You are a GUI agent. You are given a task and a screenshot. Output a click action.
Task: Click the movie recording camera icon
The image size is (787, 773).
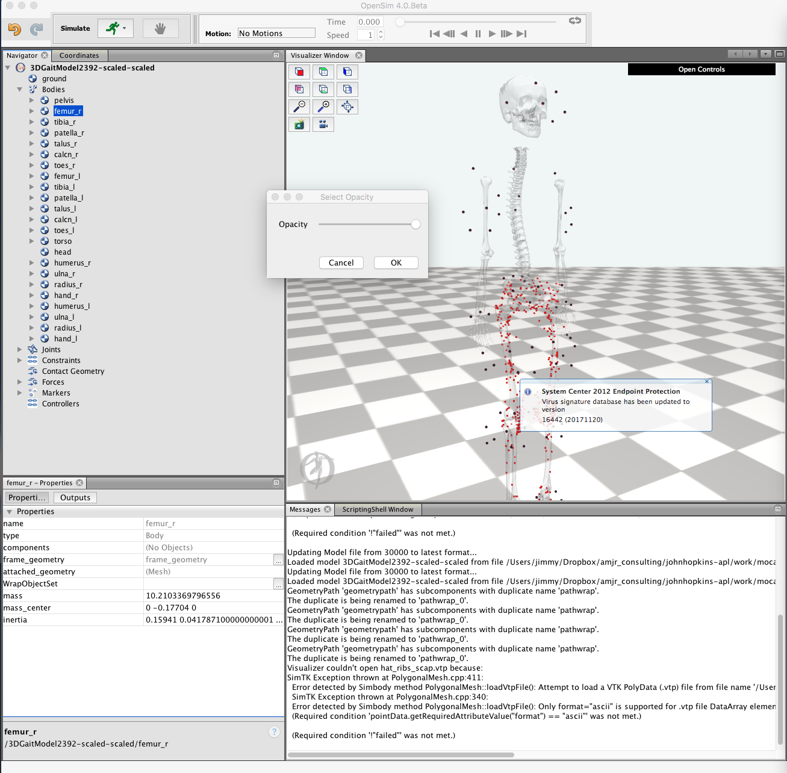[x=323, y=124]
